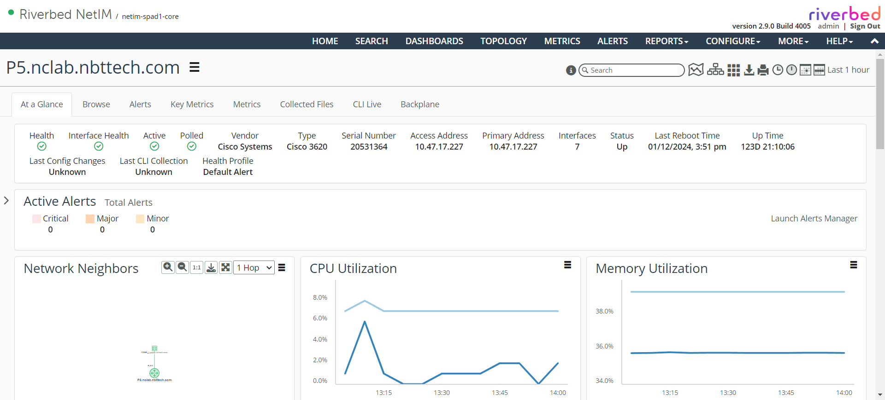
Task: Click the Health status check indicator
Action: click(x=41, y=146)
